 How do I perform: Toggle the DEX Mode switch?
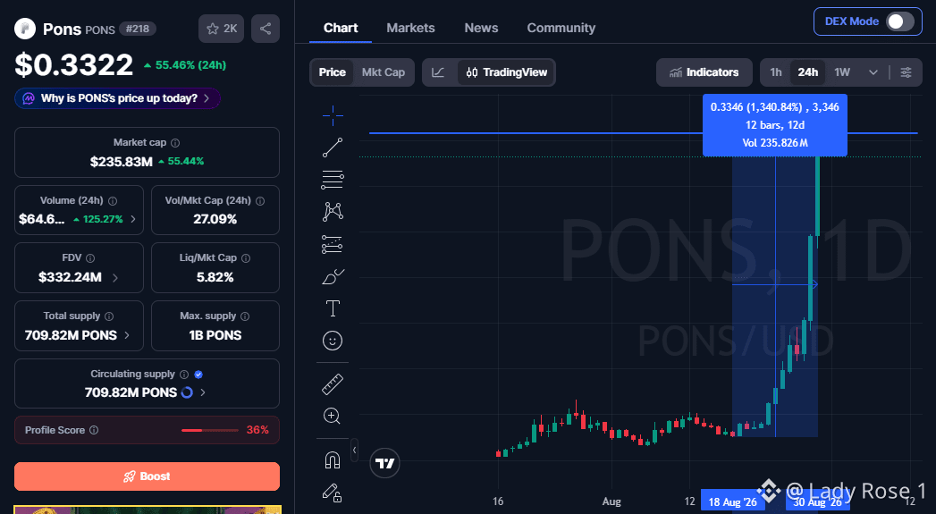(899, 21)
